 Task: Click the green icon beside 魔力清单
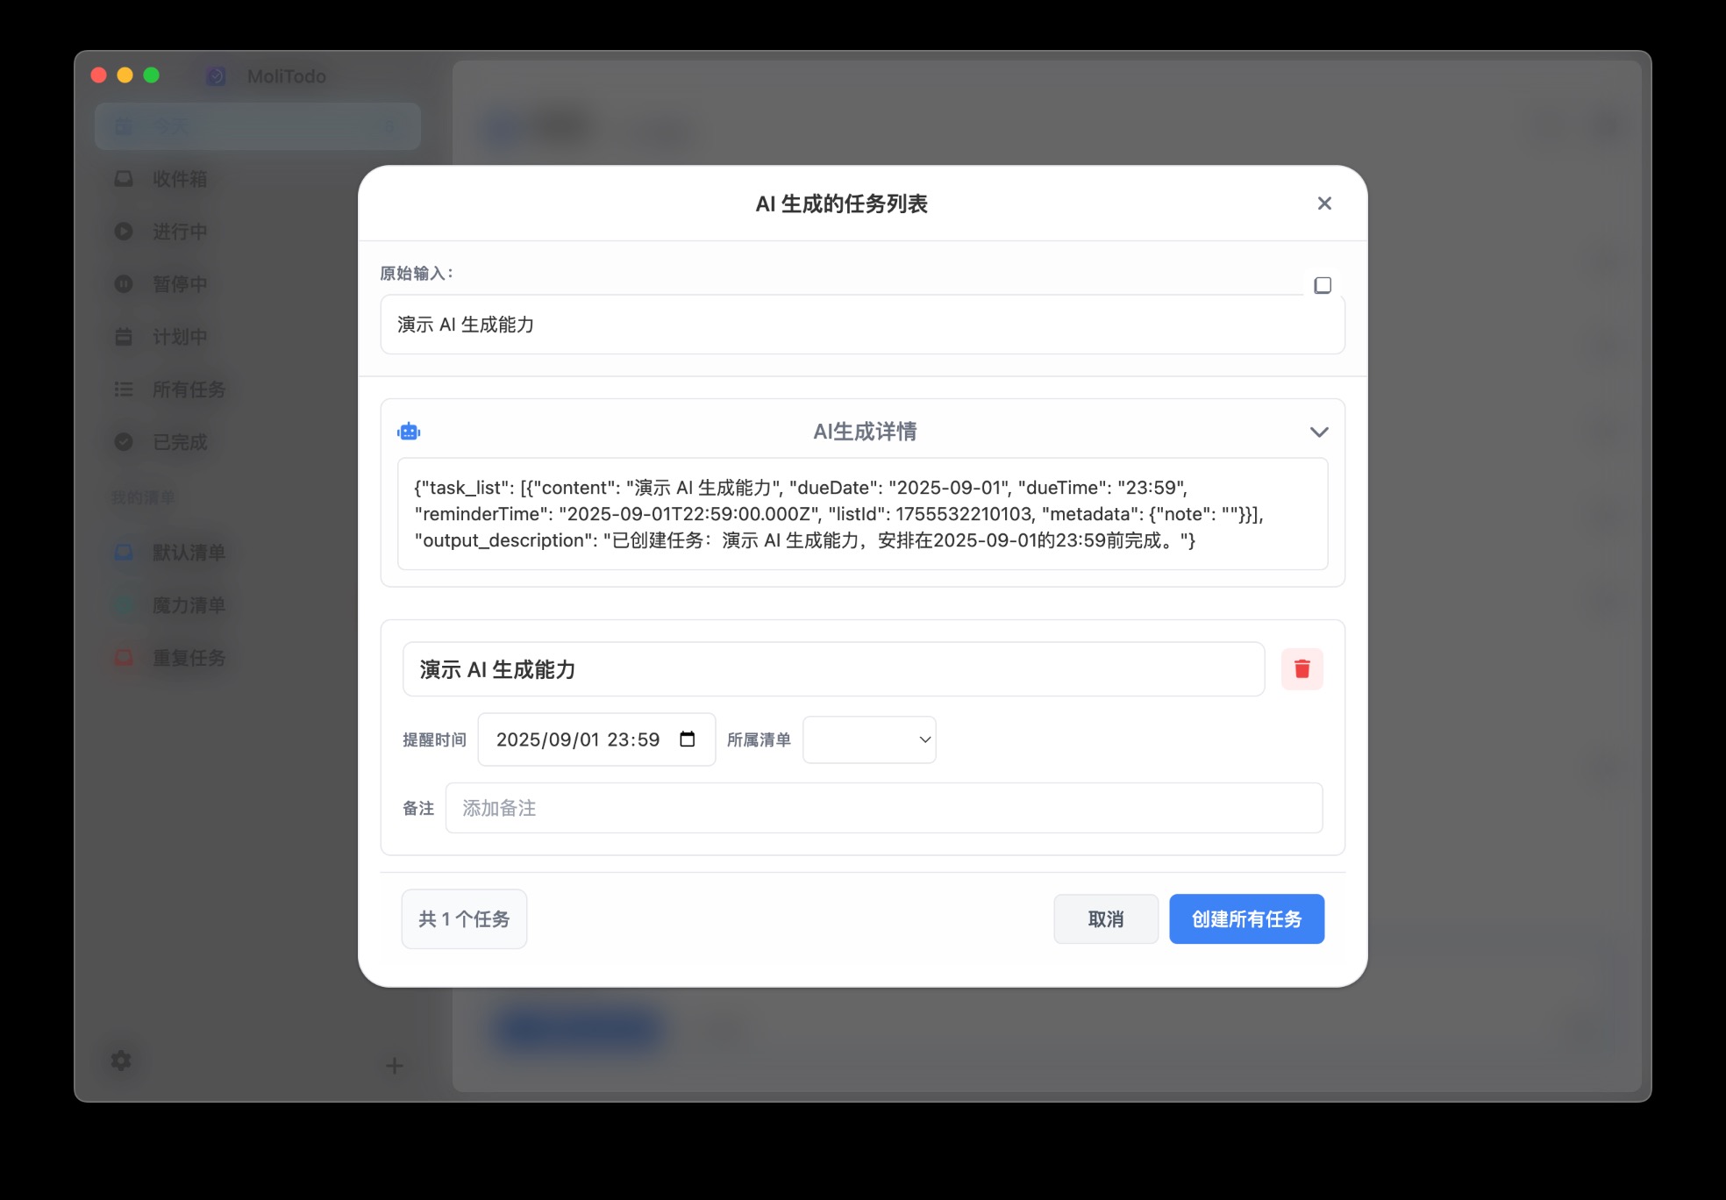tap(124, 605)
